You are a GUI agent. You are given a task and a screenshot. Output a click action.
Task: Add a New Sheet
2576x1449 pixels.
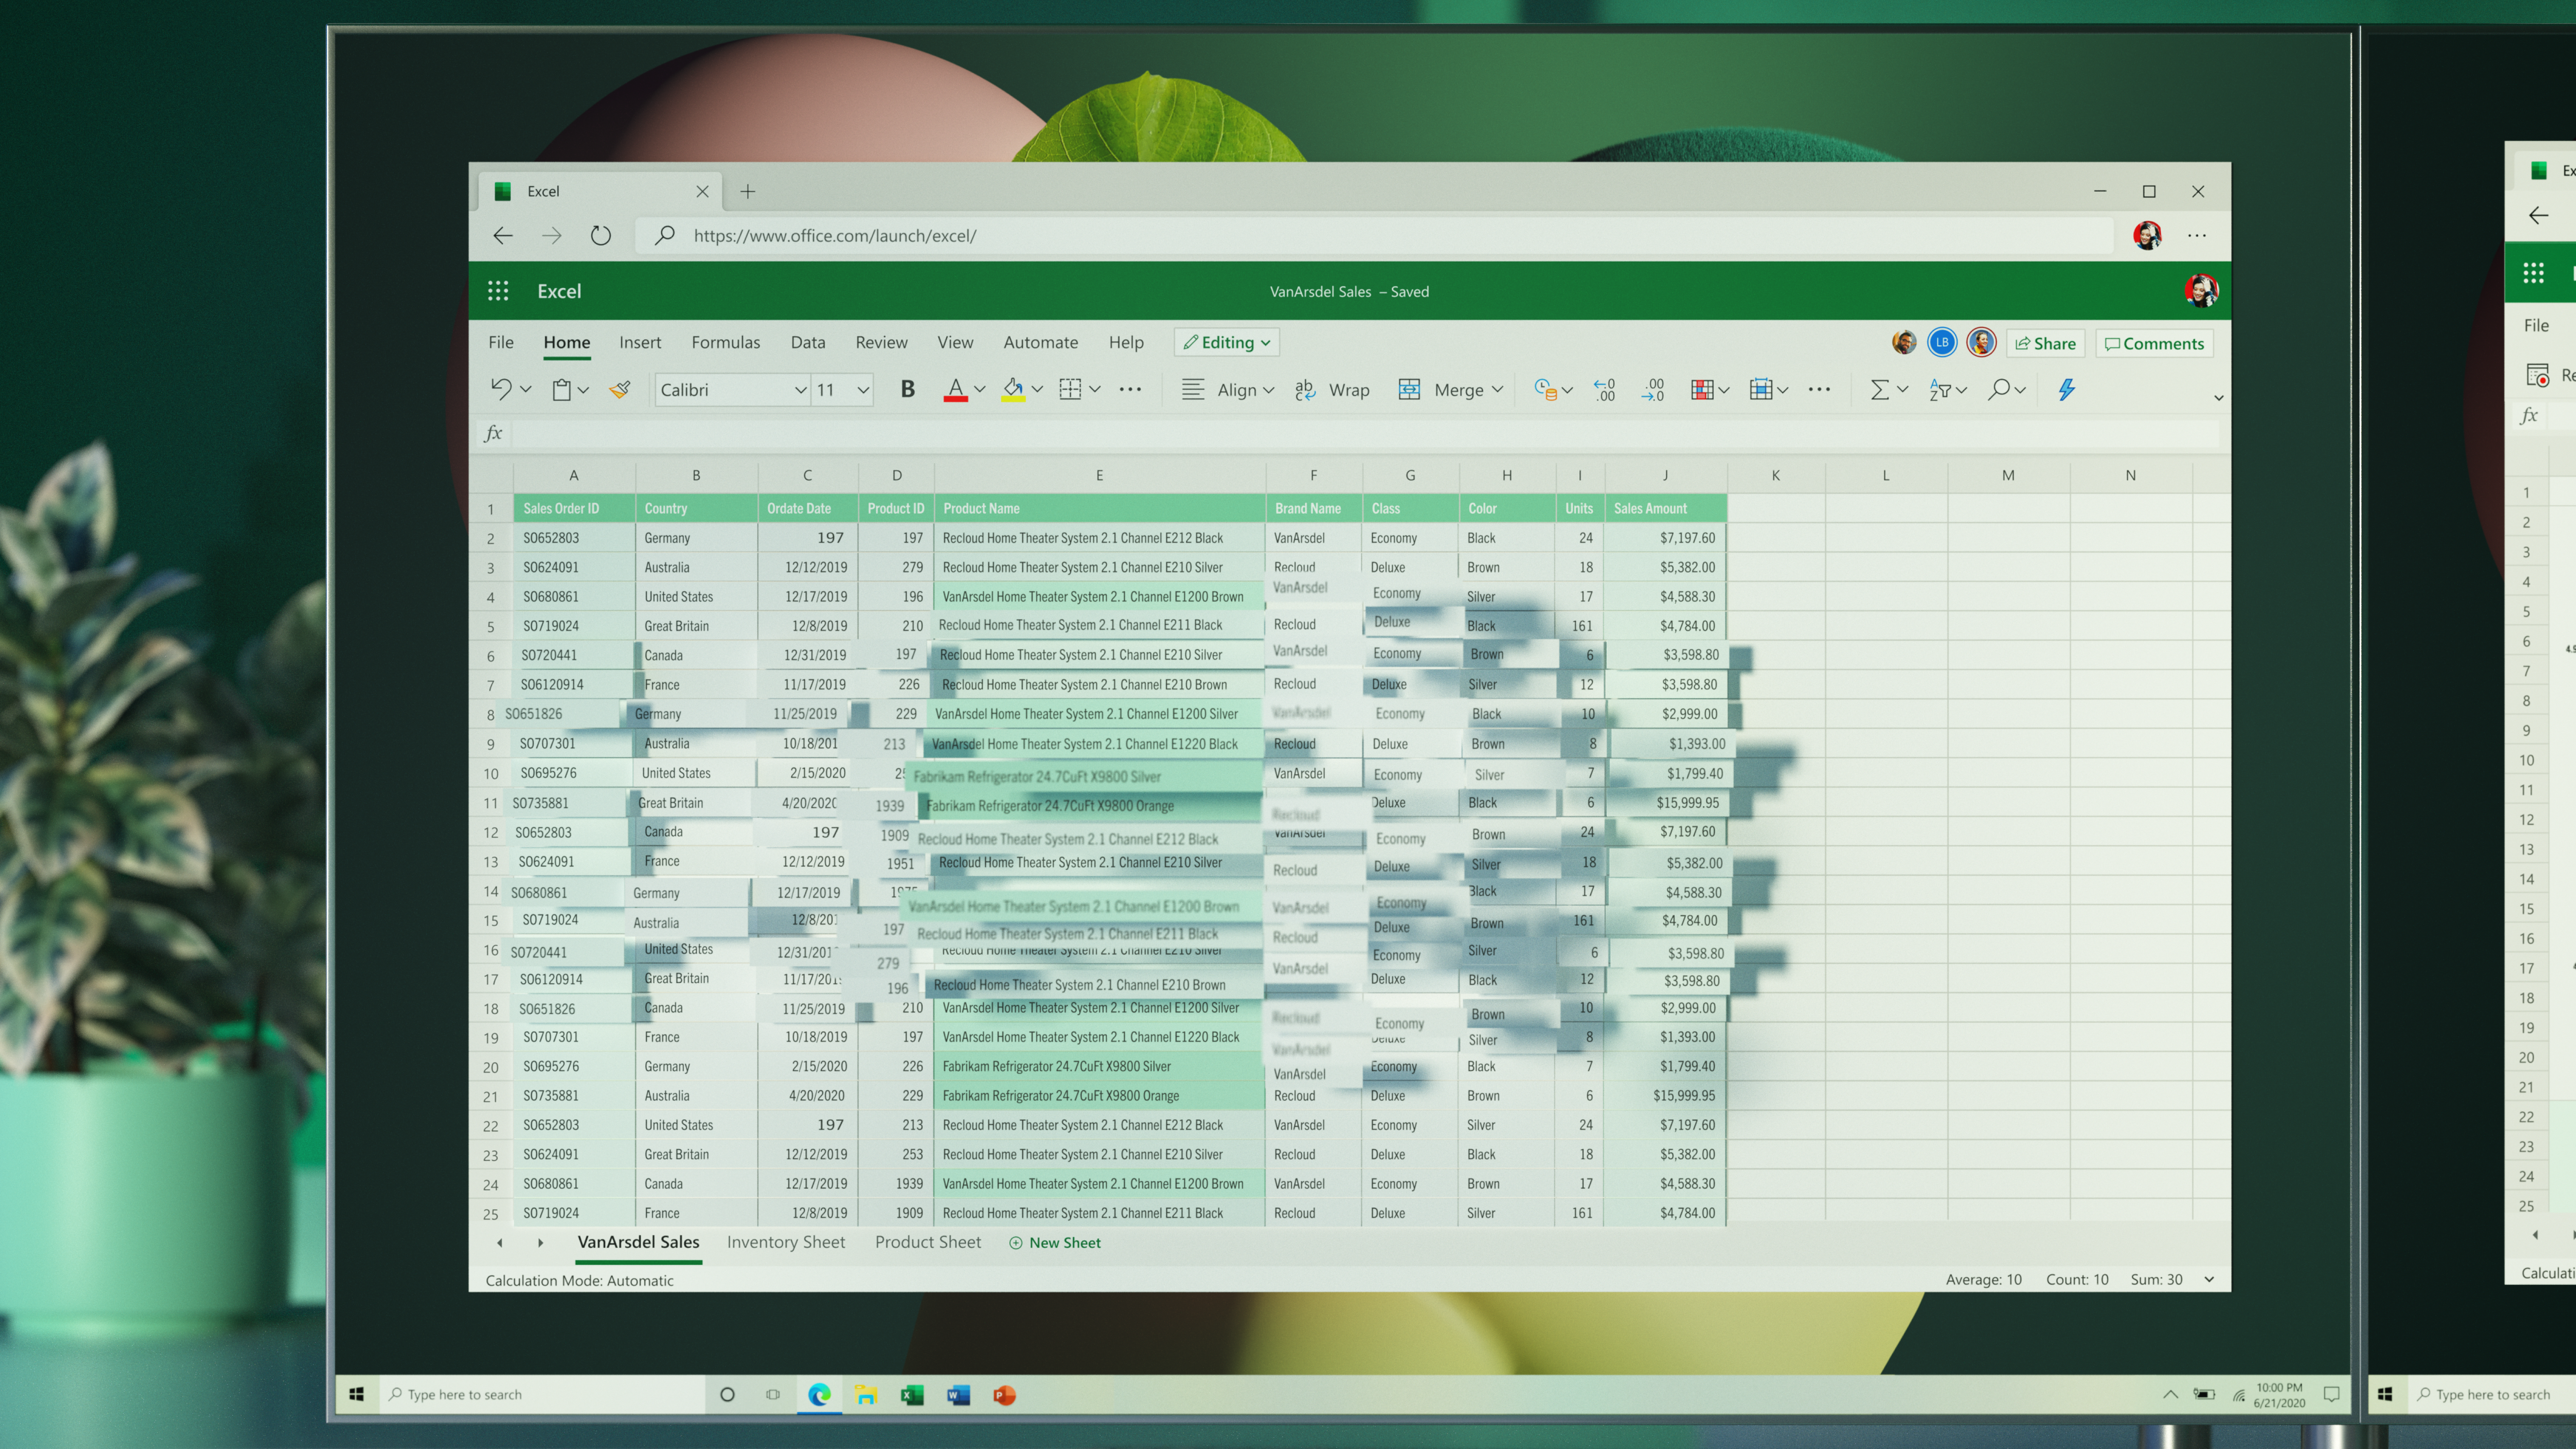pos(1054,1242)
